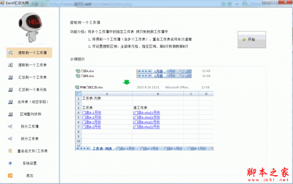Open the 提取到一个工作表 function

pyautogui.click(x=29, y=65)
